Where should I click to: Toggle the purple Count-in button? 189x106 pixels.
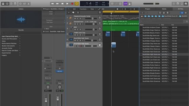click(126, 4)
